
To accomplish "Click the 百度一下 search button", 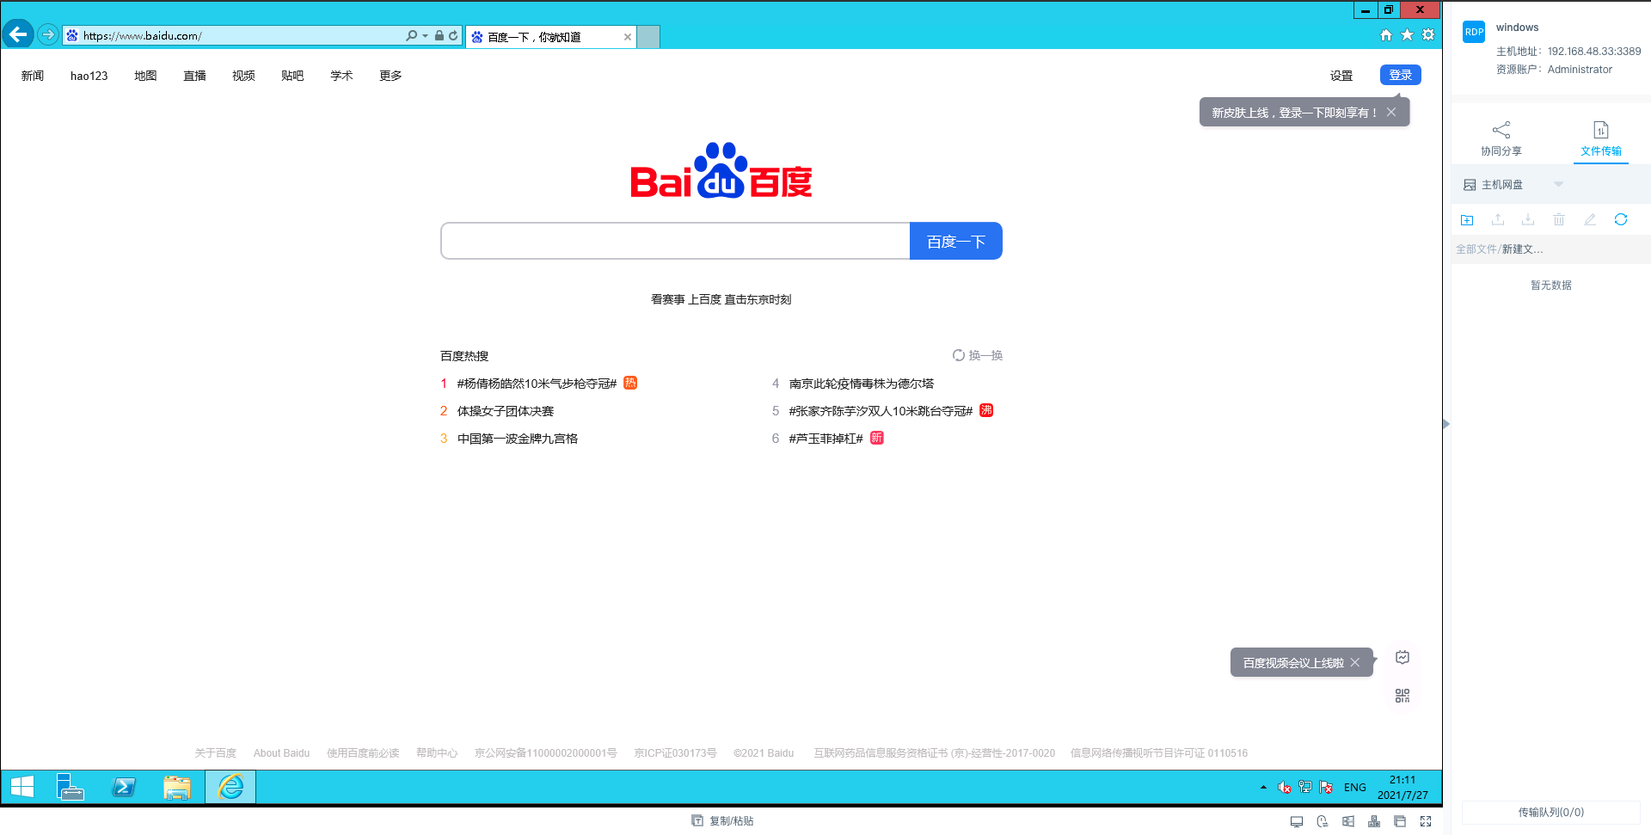I will pyautogui.click(x=955, y=242).
